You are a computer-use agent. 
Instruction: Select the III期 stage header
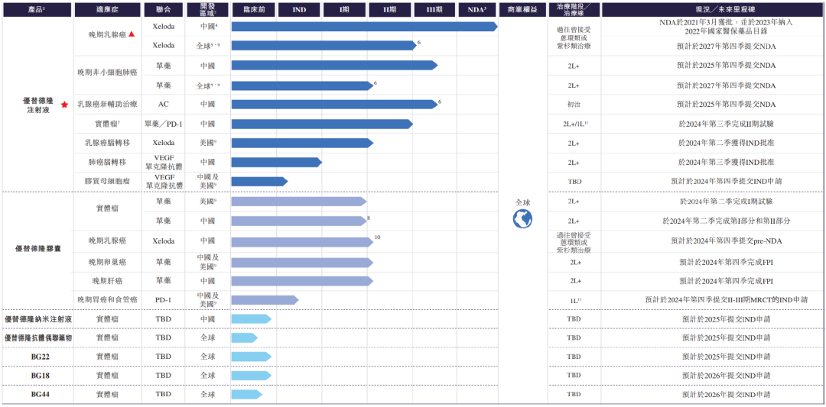pos(434,9)
